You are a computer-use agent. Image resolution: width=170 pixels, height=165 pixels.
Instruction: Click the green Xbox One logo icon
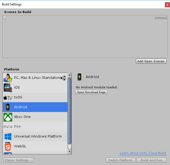(x=8, y=117)
